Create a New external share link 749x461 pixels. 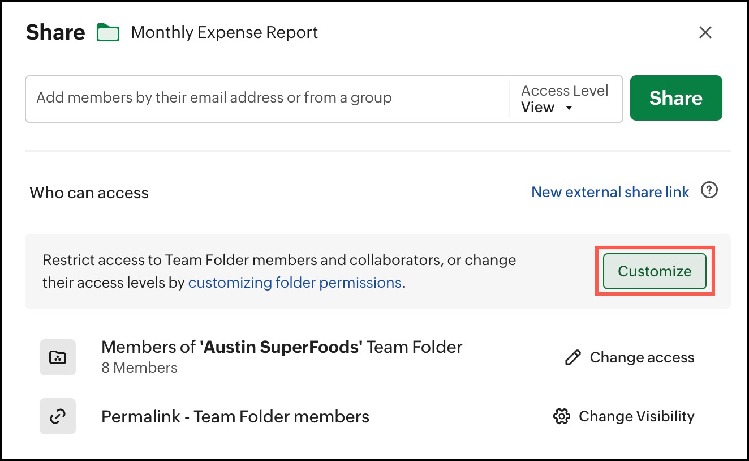(610, 193)
